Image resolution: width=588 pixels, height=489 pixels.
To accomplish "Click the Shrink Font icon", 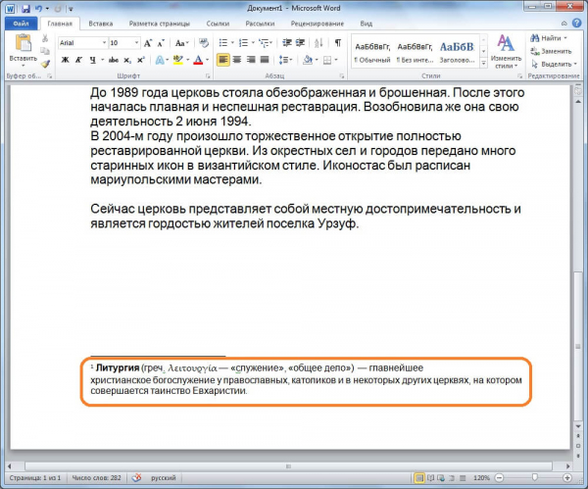I will [x=161, y=43].
